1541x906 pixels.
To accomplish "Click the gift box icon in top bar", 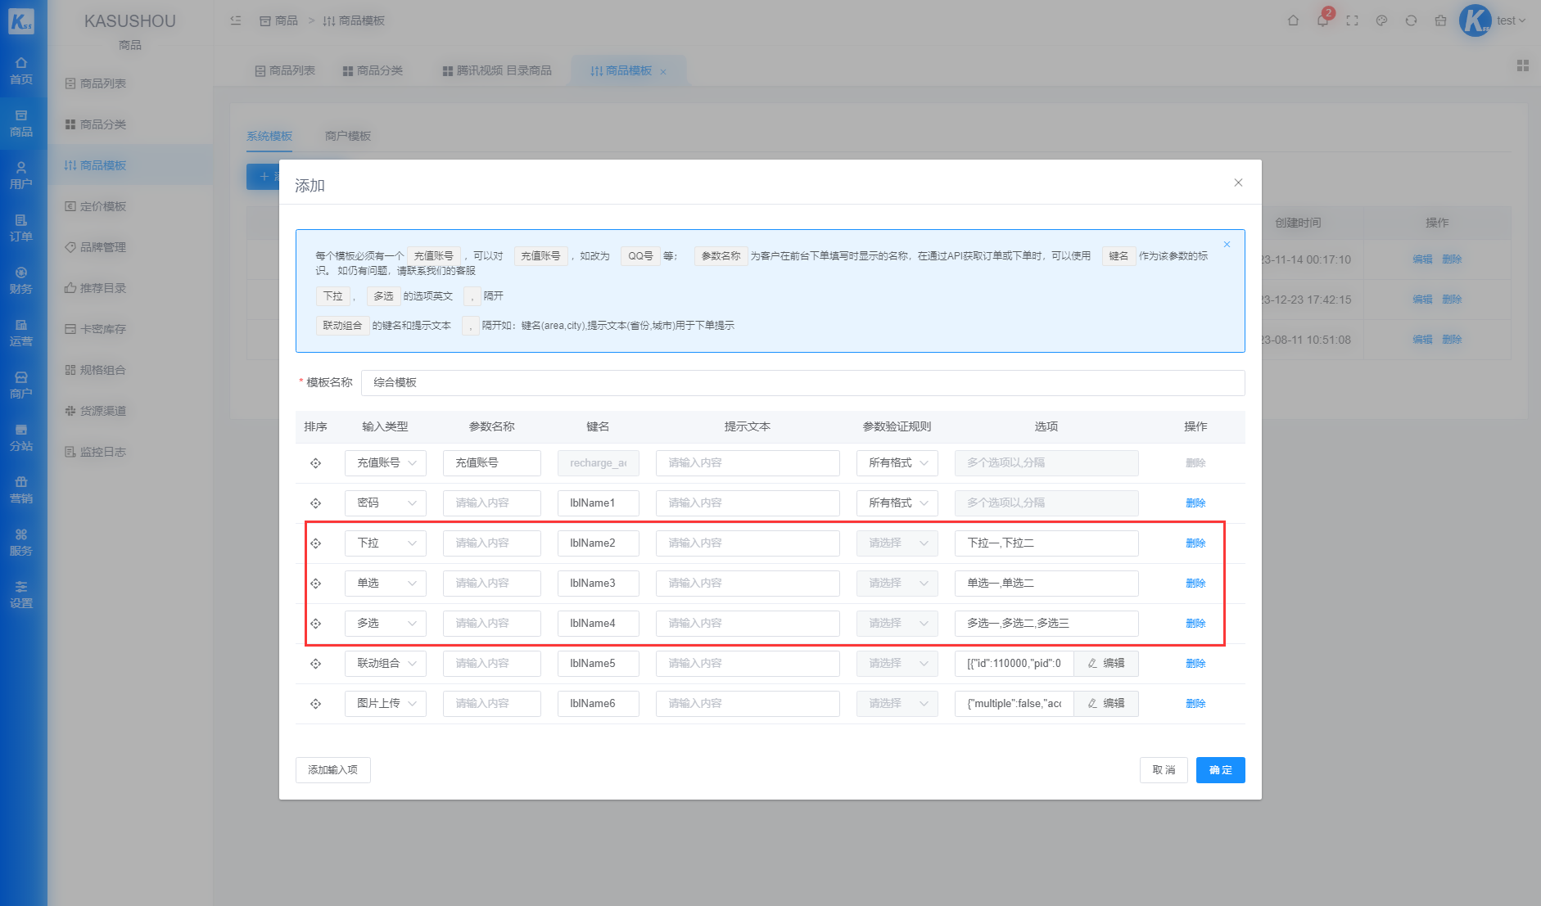I will [1440, 20].
